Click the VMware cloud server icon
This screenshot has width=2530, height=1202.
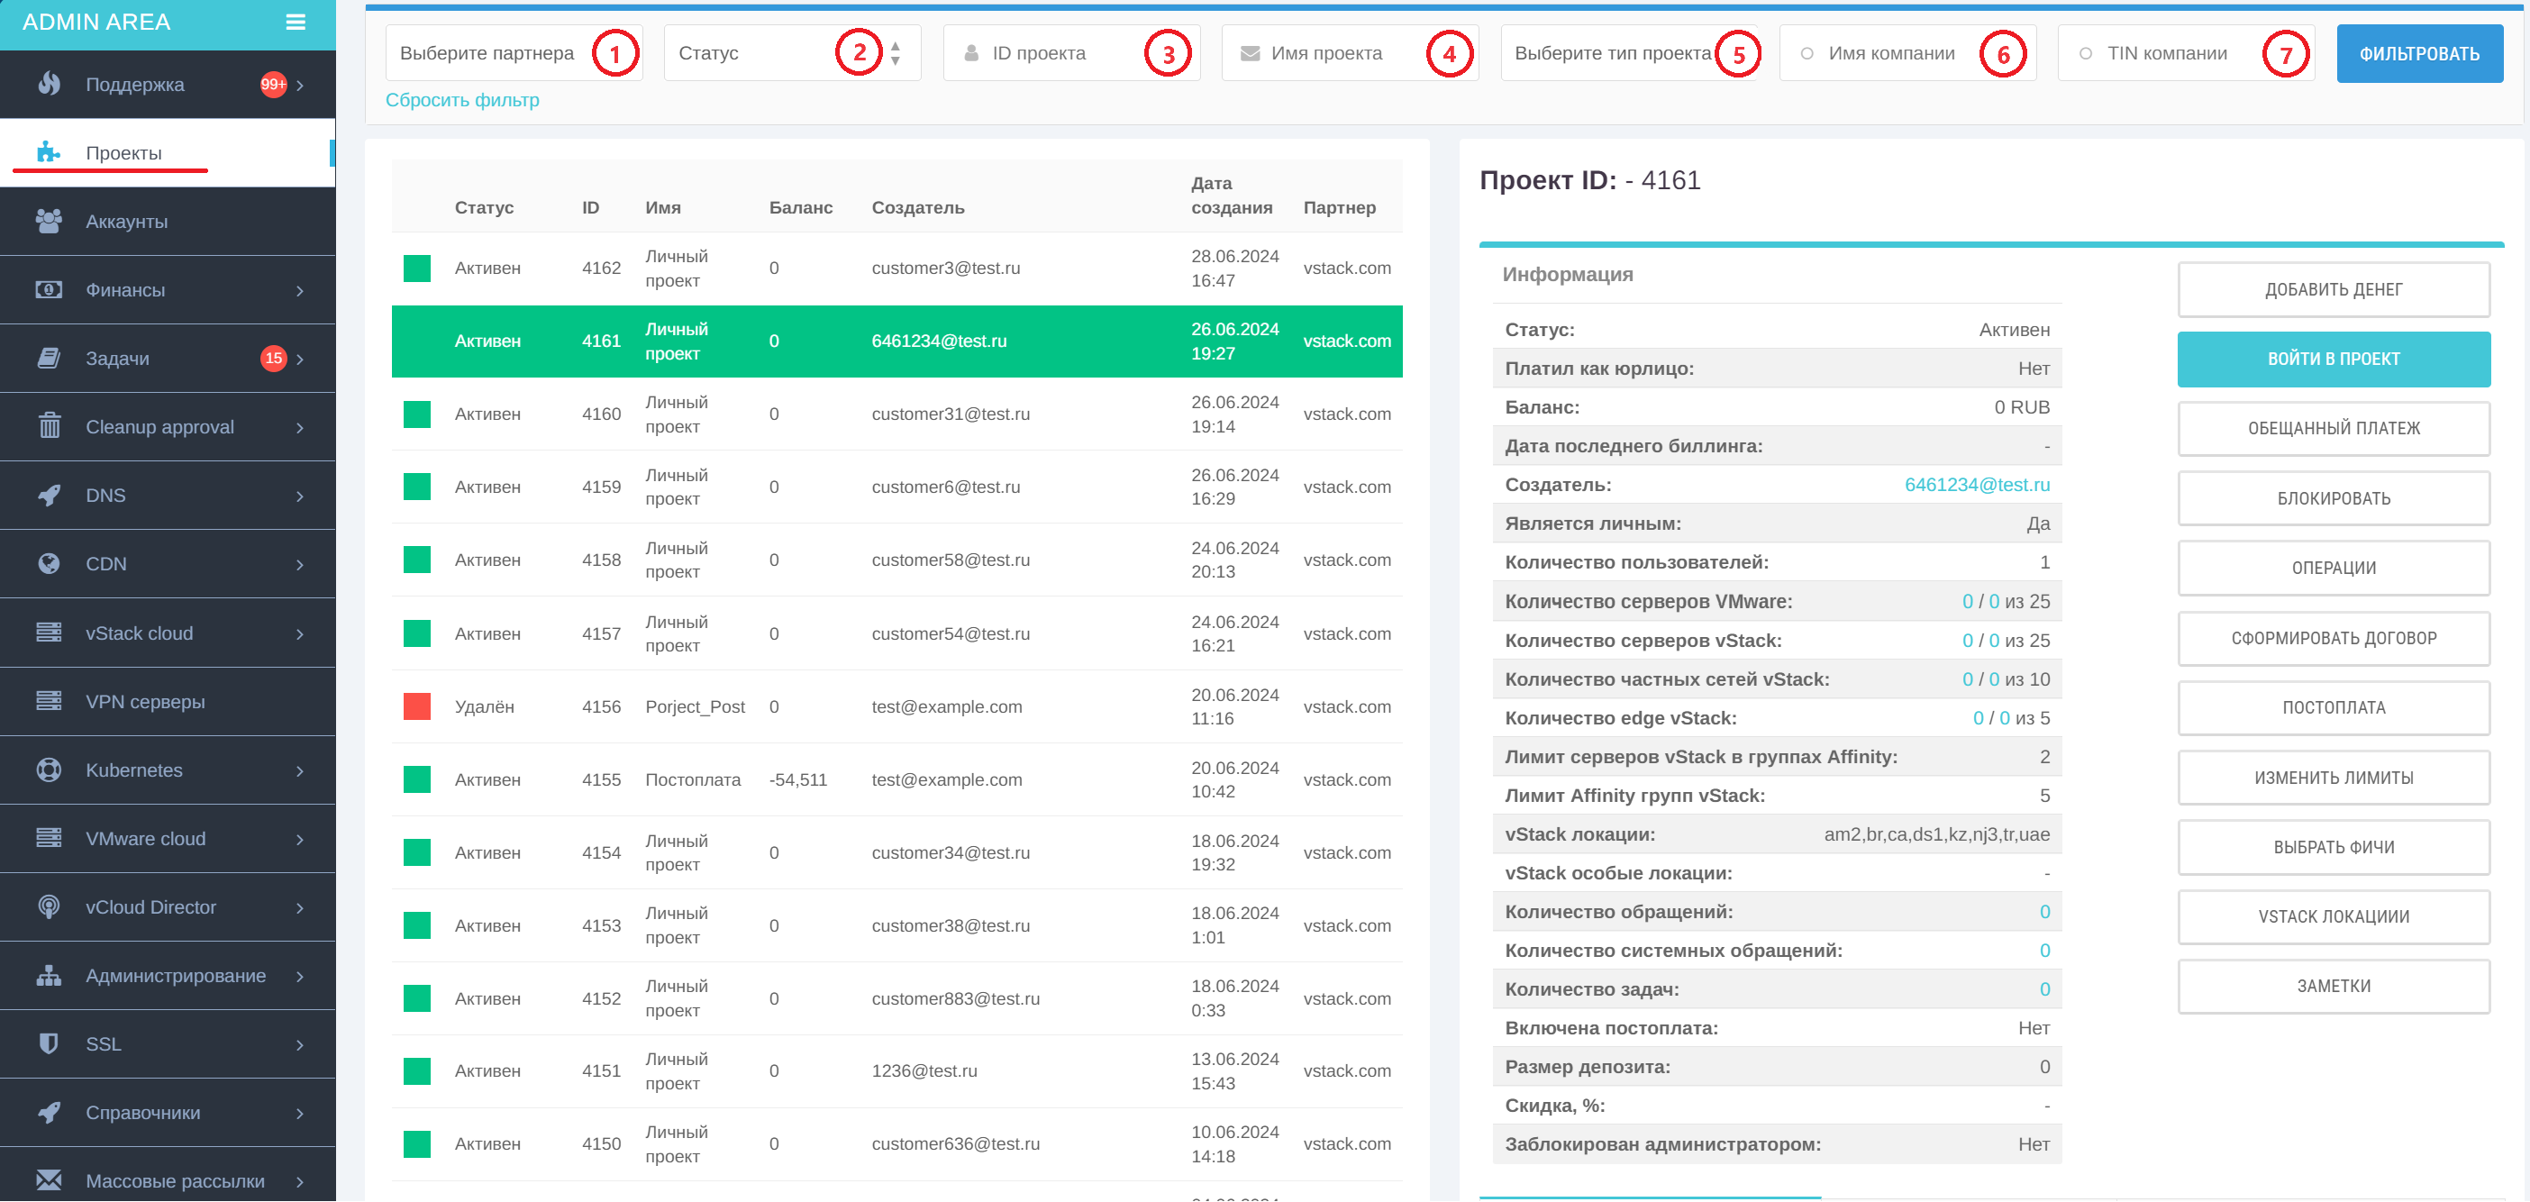(48, 839)
